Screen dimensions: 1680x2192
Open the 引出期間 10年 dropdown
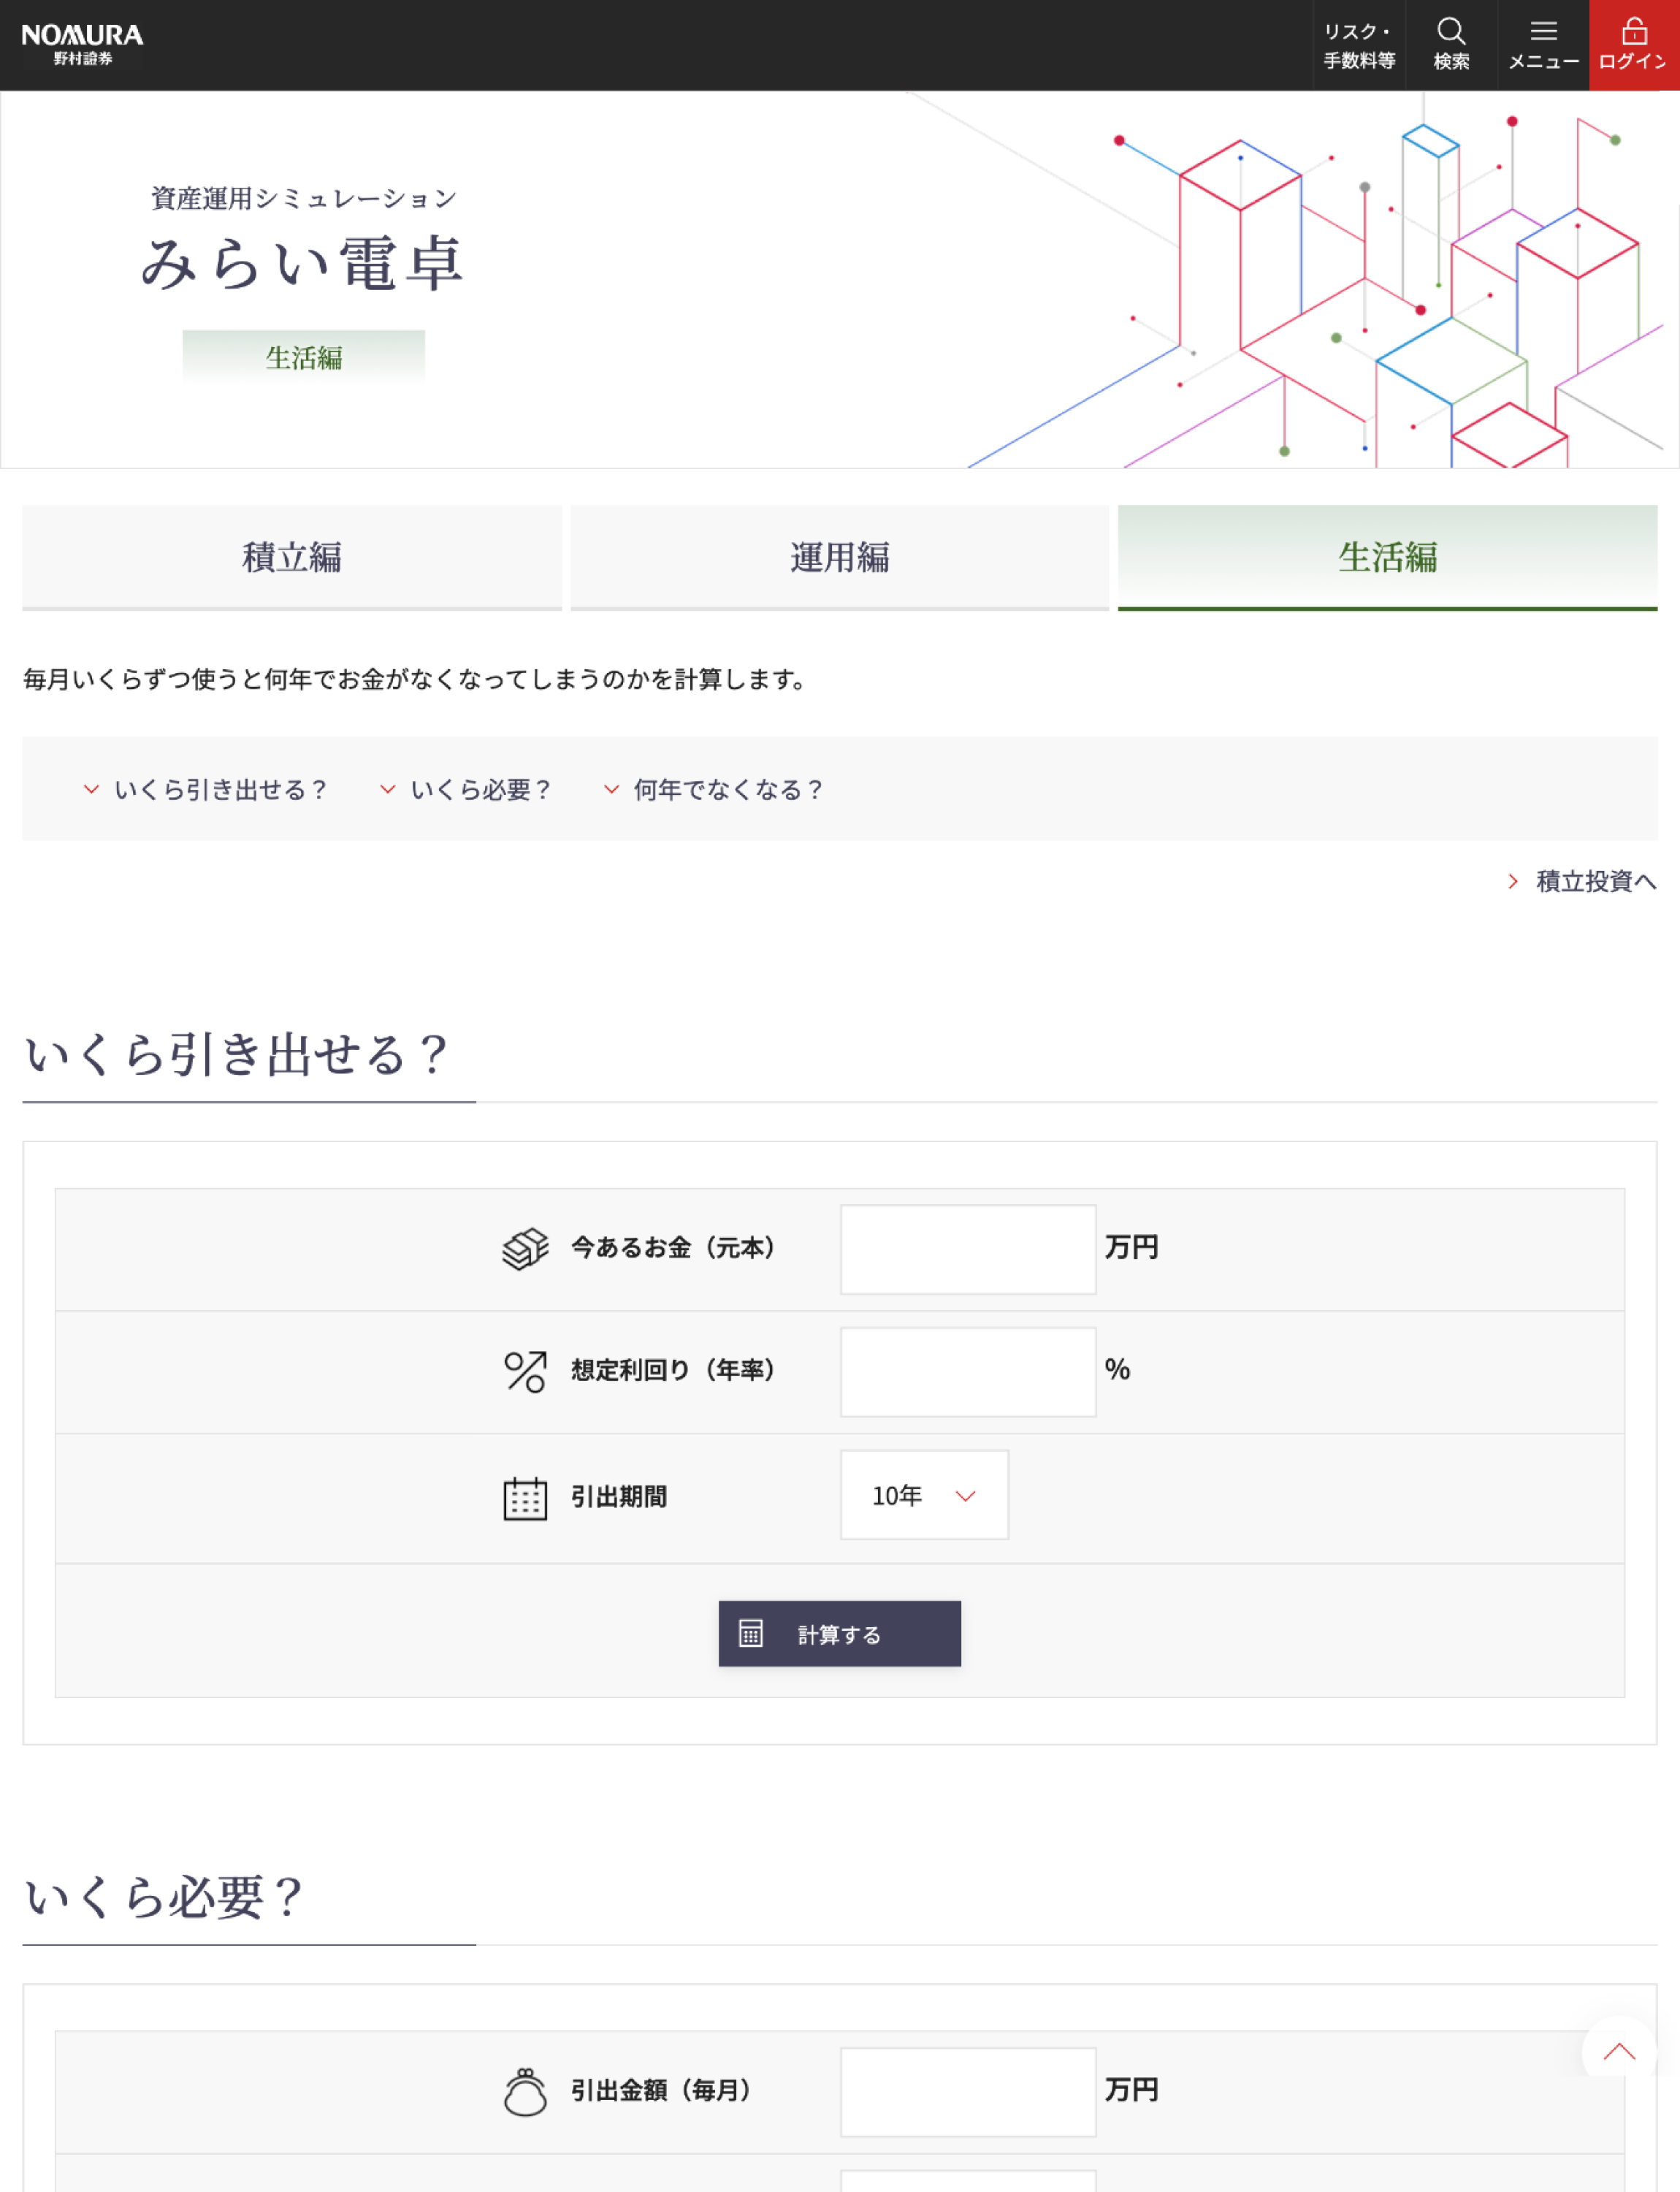(924, 1496)
